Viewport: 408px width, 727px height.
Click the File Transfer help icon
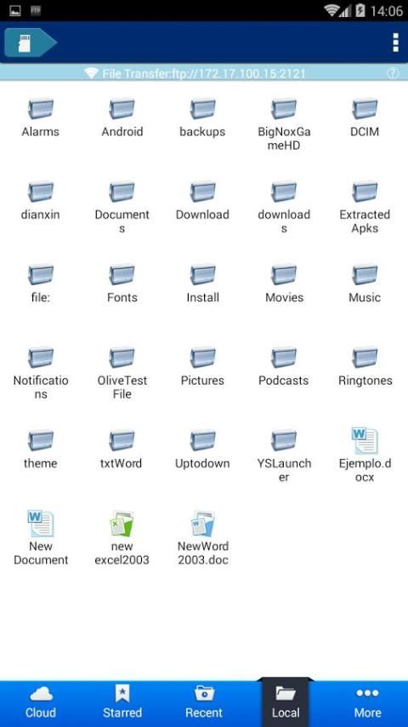click(392, 73)
